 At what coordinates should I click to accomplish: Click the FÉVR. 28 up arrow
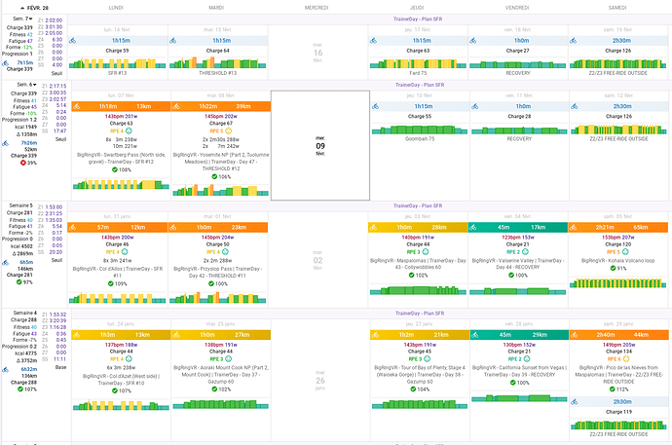coord(22,8)
